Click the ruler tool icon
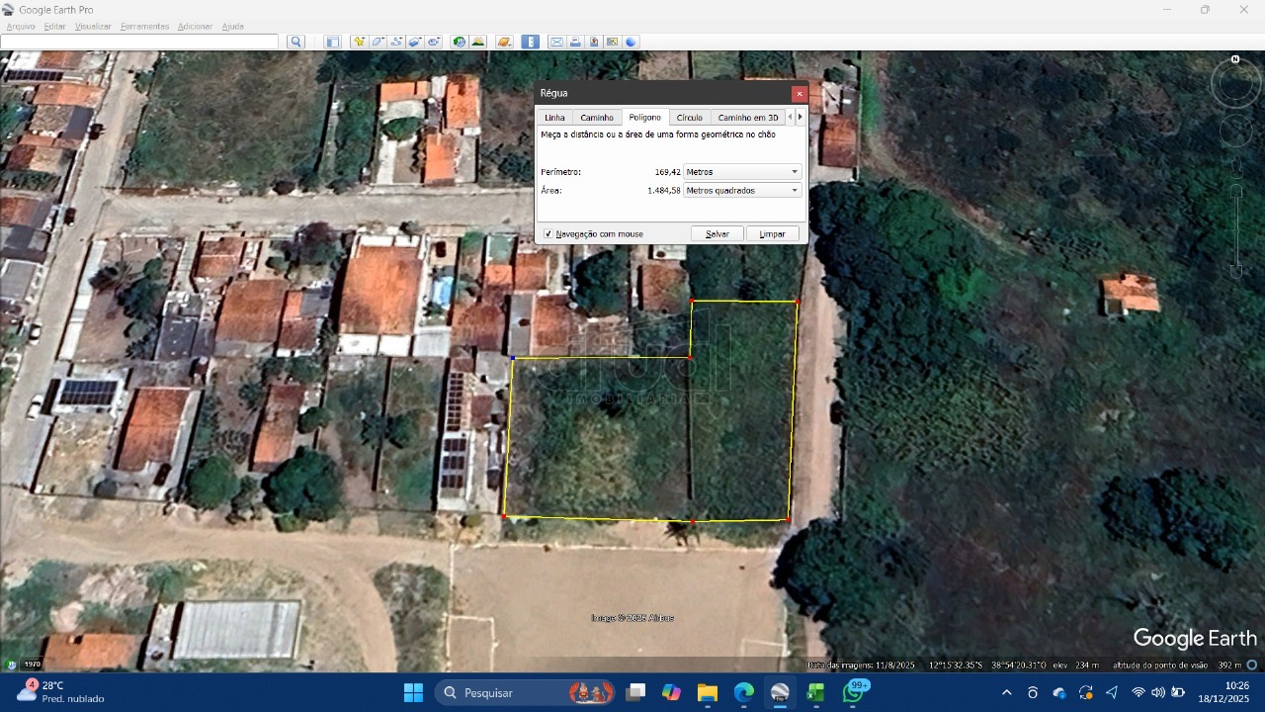This screenshot has width=1265, height=712. (x=531, y=42)
